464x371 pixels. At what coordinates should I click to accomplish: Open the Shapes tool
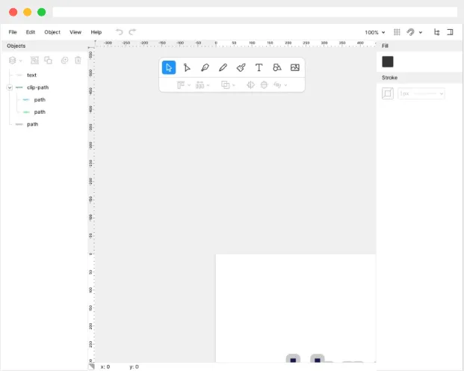pyautogui.click(x=277, y=67)
